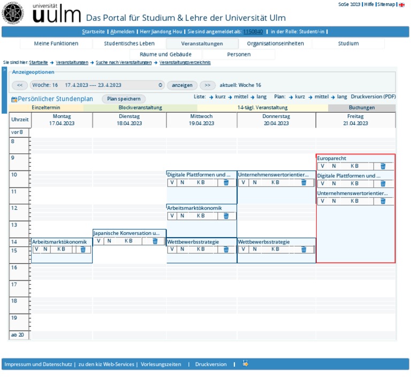Open the Personen tab
Screen dimensions: 411x377
239,54
